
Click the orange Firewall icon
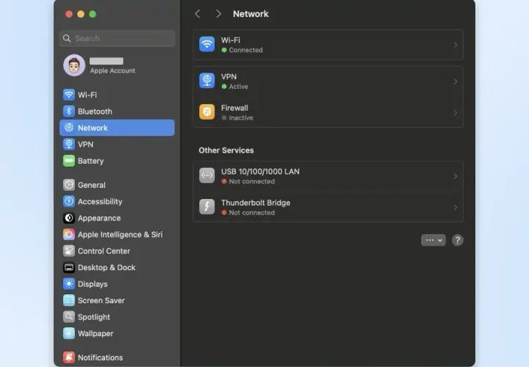206,112
